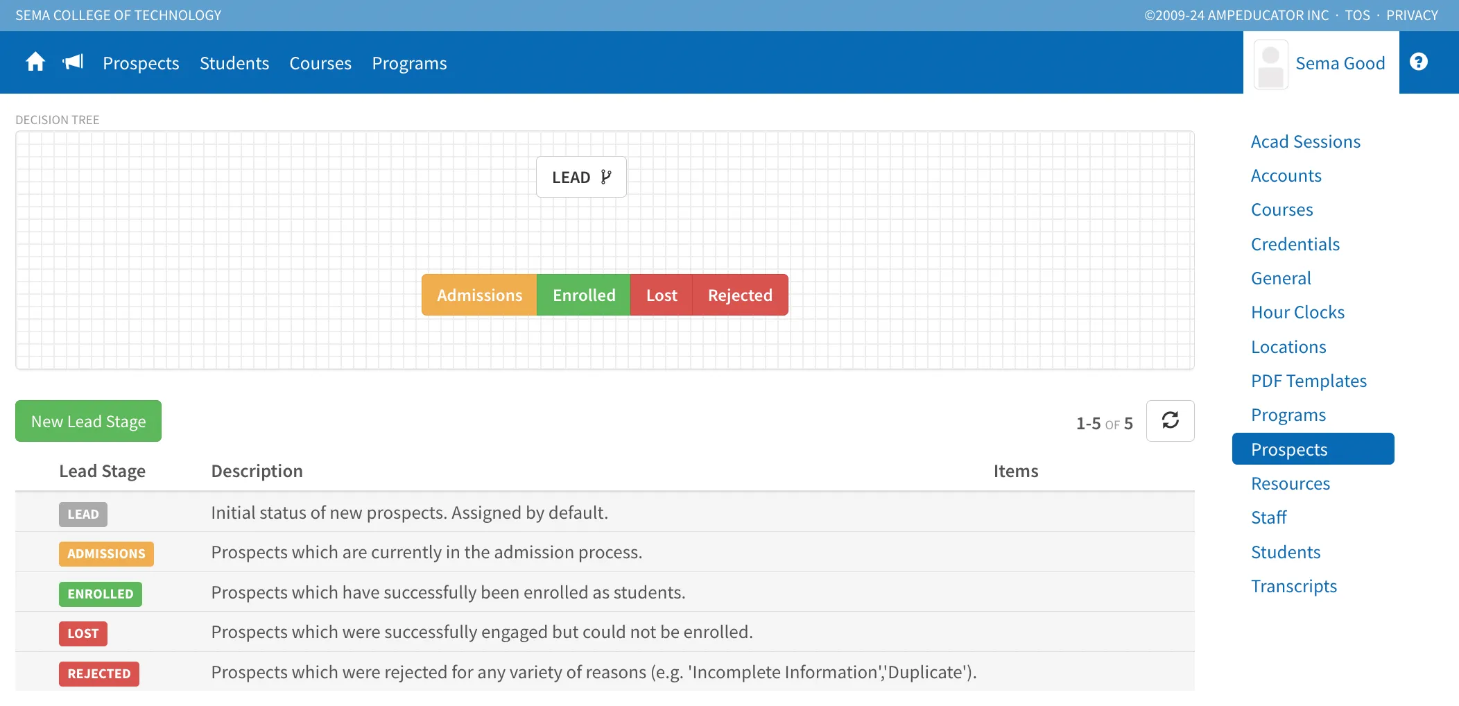Click the refresh list icon button

[x=1170, y=421]
